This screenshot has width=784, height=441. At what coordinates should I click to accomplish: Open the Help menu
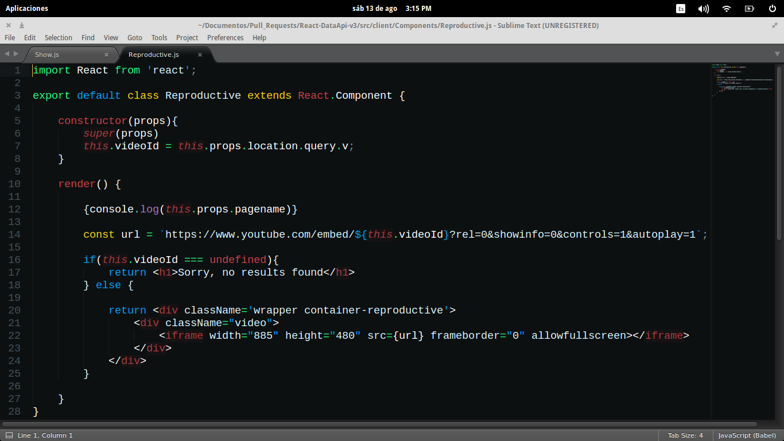click(x=259, y=38)
